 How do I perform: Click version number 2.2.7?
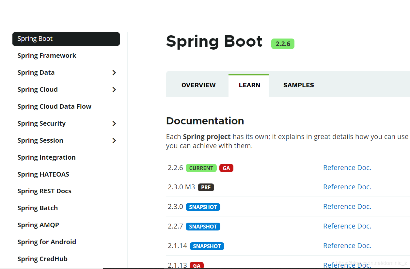tap(175, 226)
